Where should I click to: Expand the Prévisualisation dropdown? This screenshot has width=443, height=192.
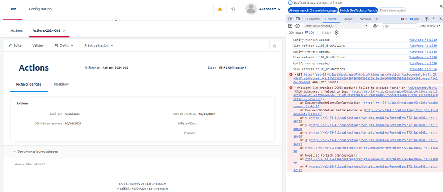98,45
